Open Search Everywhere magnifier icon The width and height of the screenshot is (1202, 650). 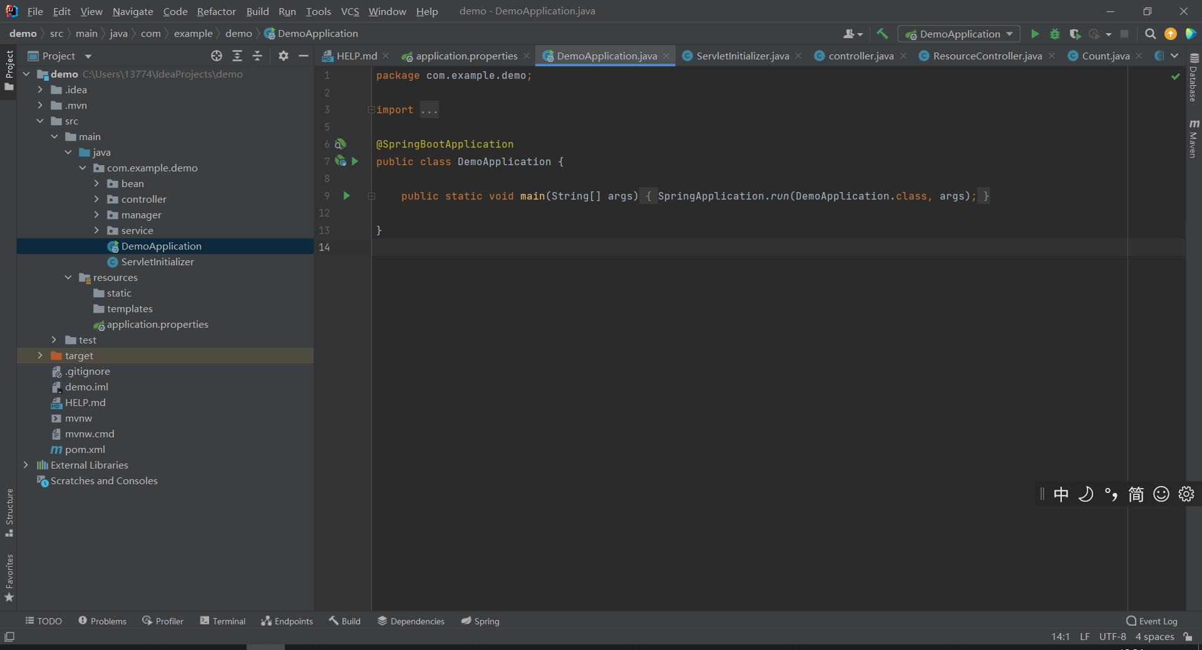point(1150,34)
